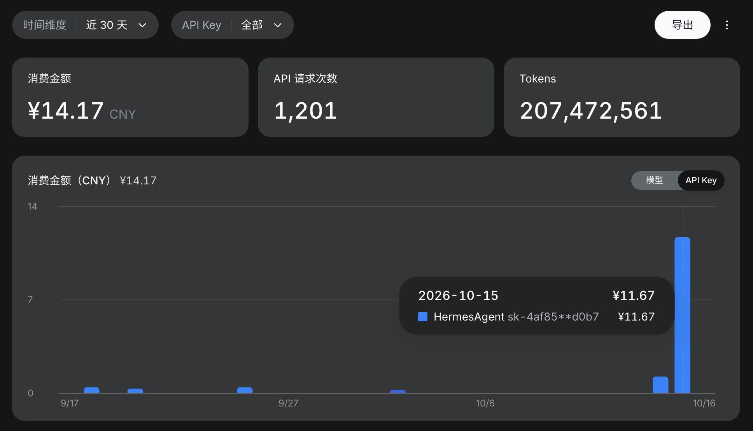Click the blue HermesAgent legend swatch
Screen dimensions: 753x431
[422, 317]
